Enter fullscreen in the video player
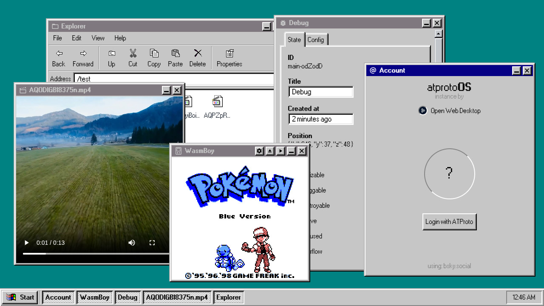This screenshot has width=544, height=306. pos(152,243)
